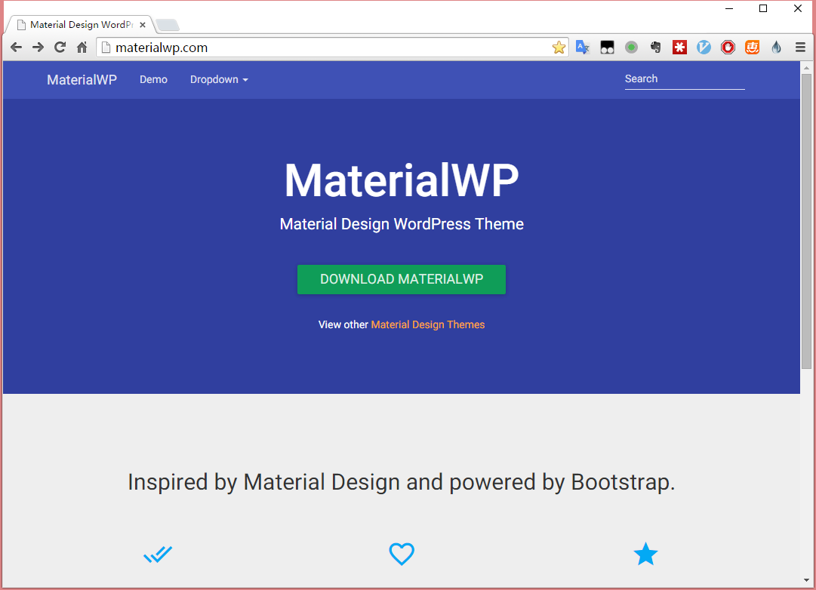Open the Demo nav item
Viewport: 816px width, 590px height.
click(153, 79)
